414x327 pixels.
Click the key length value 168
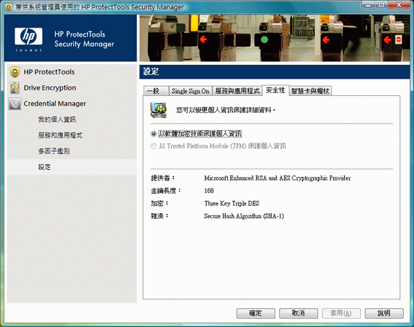[209, 191]
